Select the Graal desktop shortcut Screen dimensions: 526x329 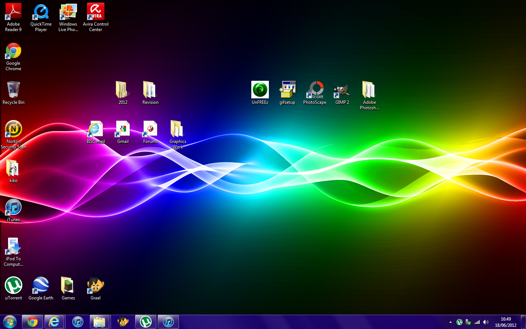pos(96,285)
